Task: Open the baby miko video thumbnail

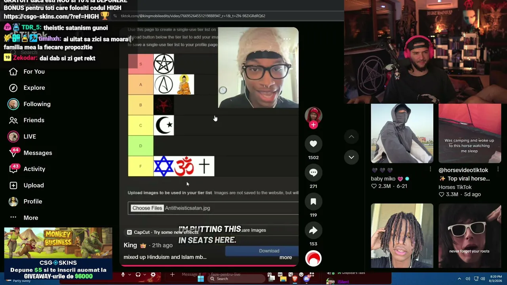Action: tap(402, 133)
